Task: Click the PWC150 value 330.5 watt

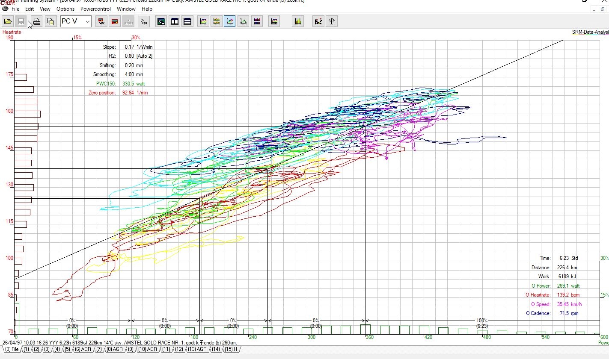Action: point(134,84)
